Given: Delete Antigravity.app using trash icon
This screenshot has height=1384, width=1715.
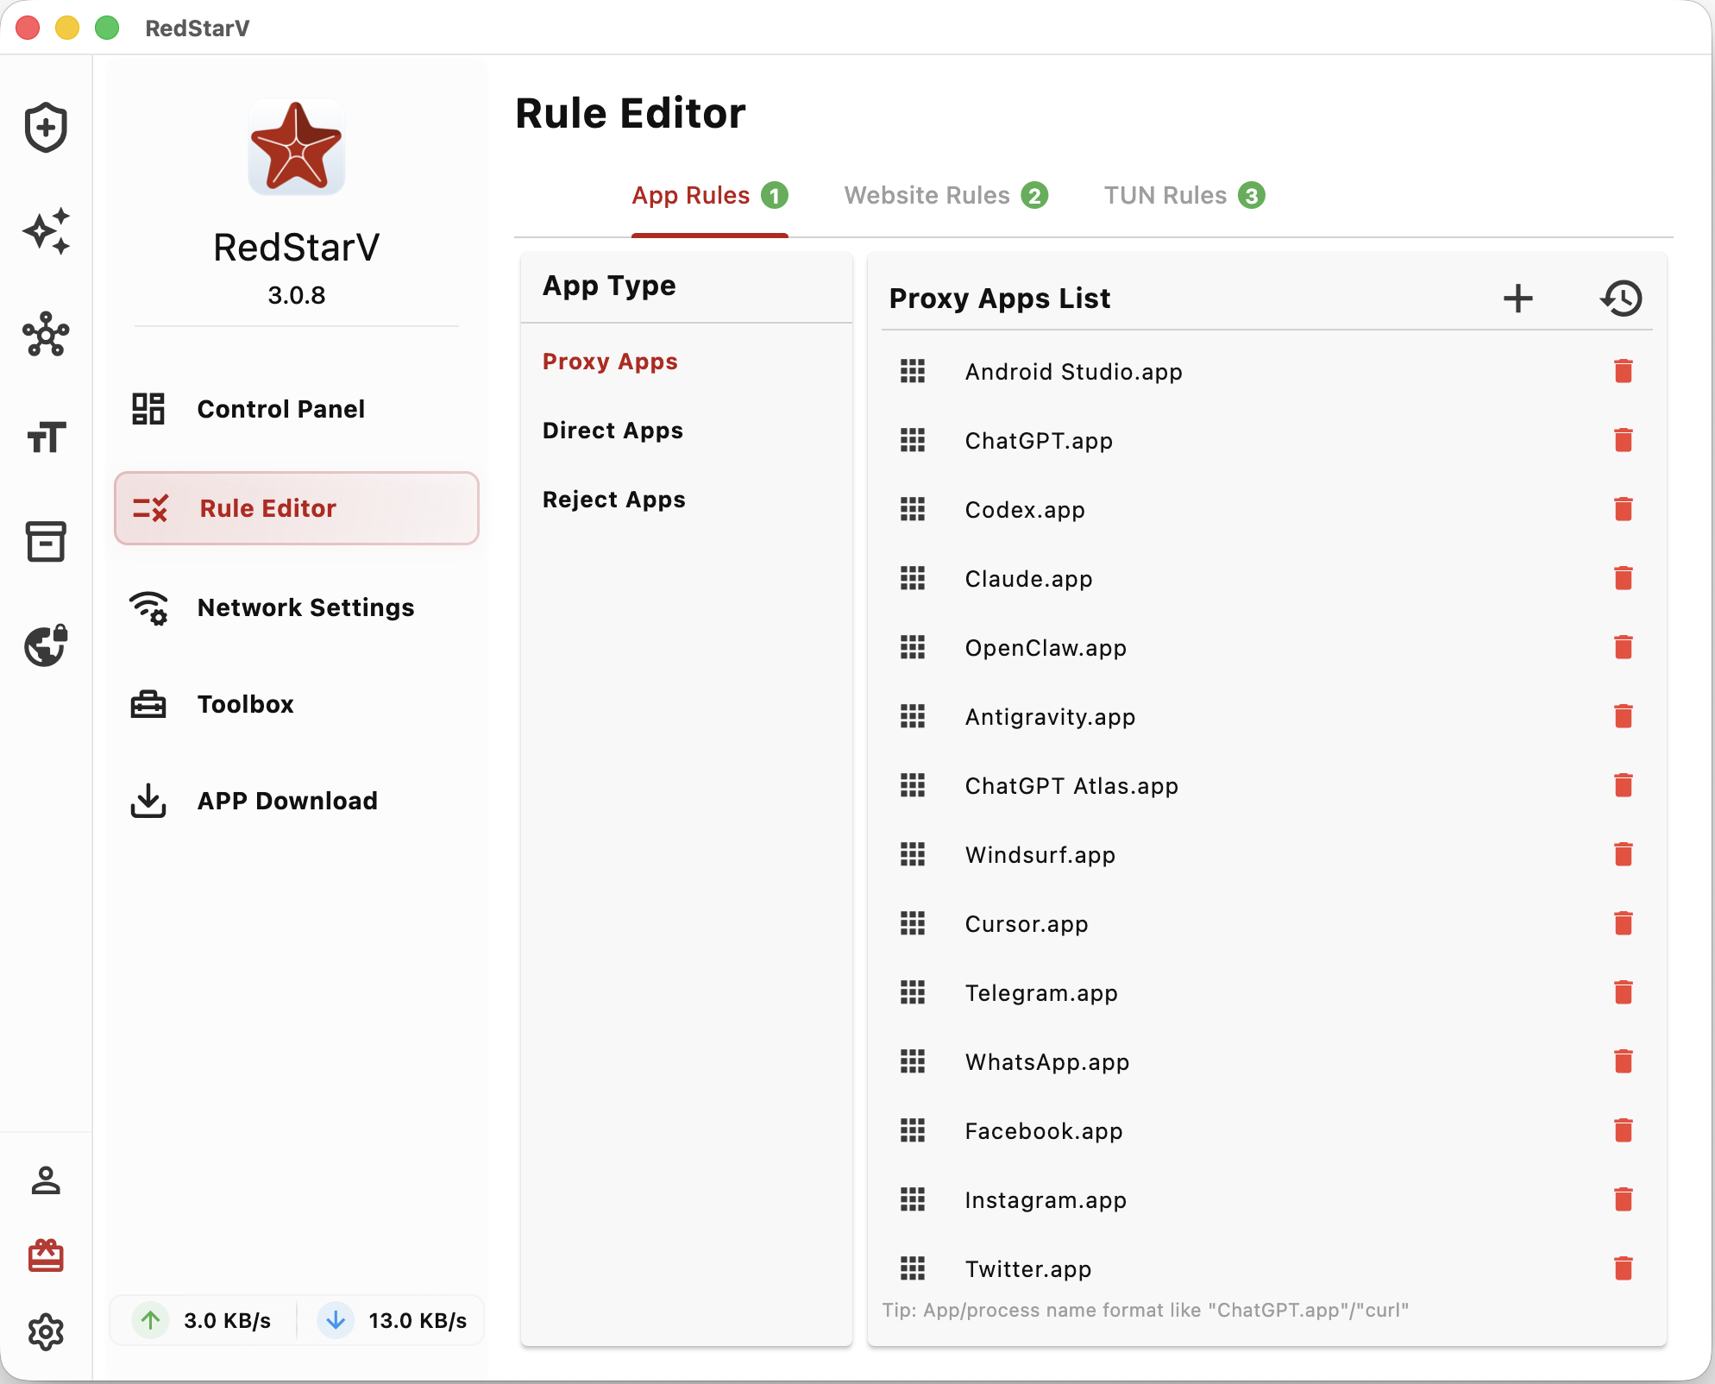Looking at the screenshot, I should pyautogui.click(x=1624, y=716).
